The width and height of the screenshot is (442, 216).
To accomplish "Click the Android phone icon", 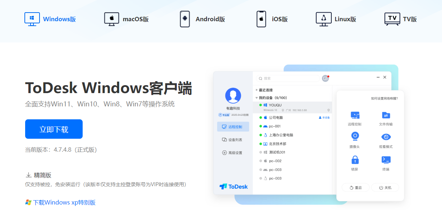I will pyautogui.click(x=185, y=19).
